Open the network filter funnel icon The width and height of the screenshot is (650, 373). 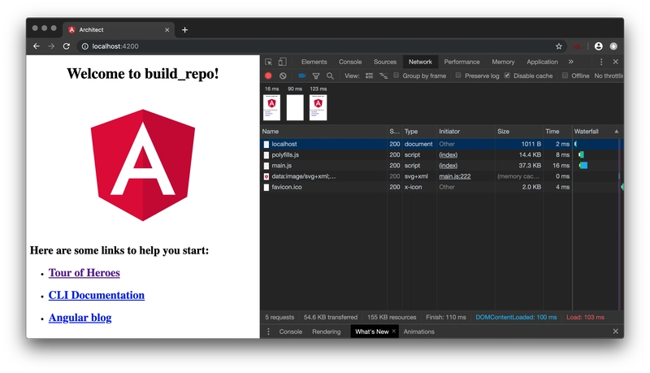tap(316, 76)
